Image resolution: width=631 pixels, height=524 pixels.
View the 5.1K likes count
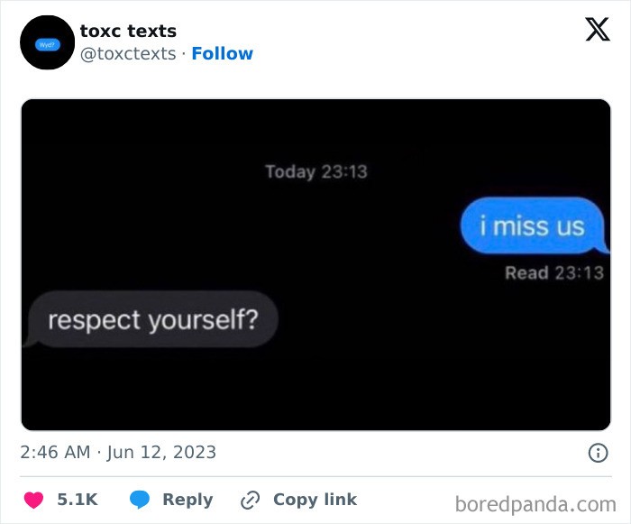(78, 500)
